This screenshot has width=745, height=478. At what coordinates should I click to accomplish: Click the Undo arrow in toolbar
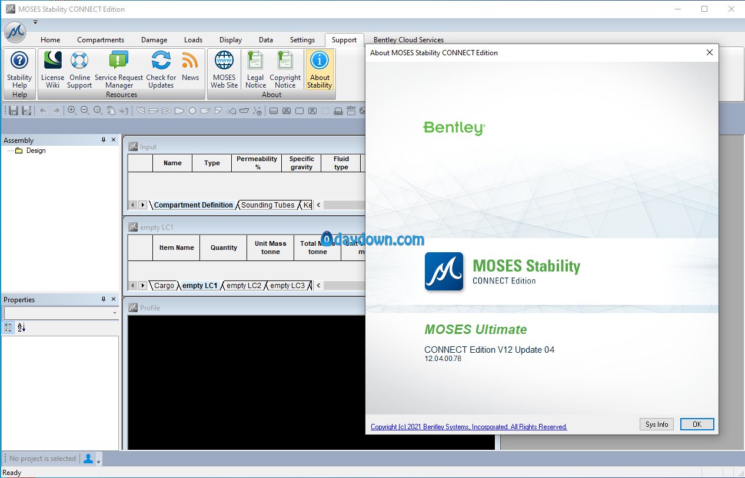coord(43,111)
